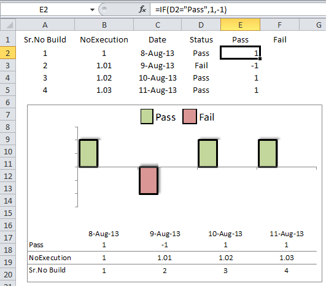The height and width of the screenshot is (286, 326).
Task: Select row 6 header
Action: click(8, 102)
